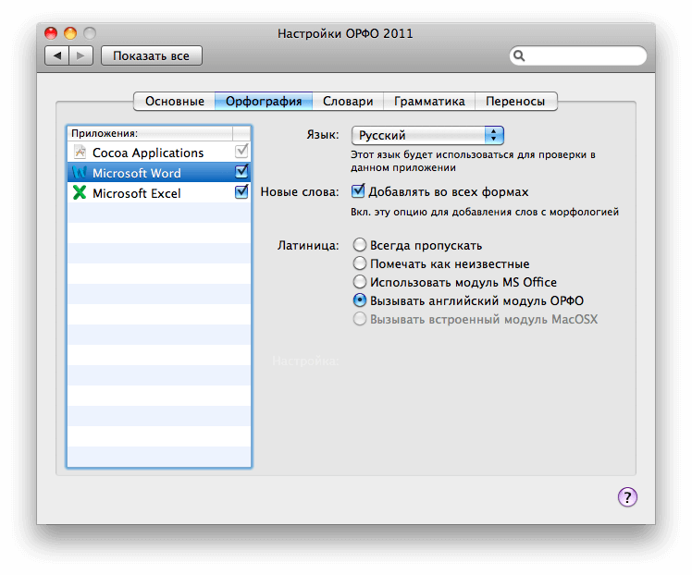Click the magnifier icon in search field
This screenshot has height=575, width=692.
coord(519,55)
